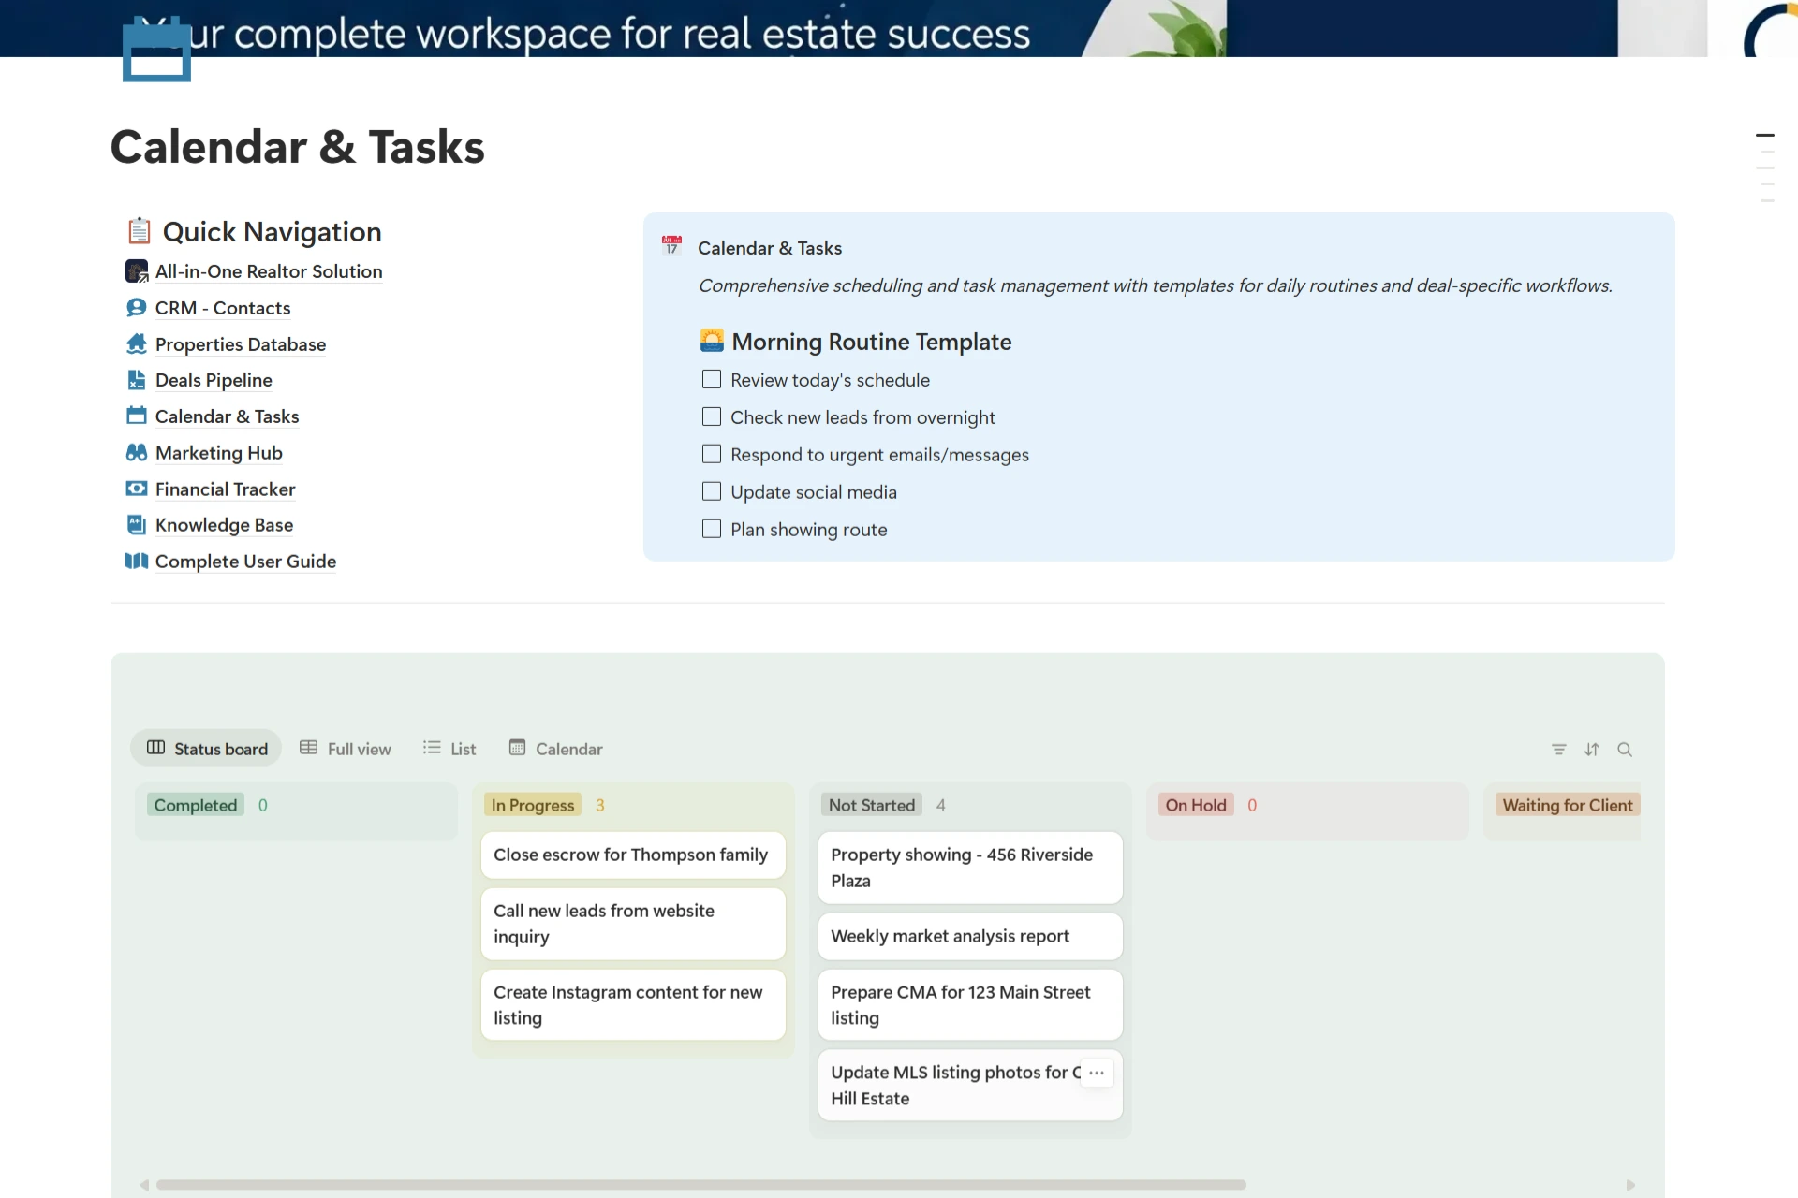The width and height of the screenshot is (1798, 1198).
Task: Click the Not Started group label
Action: point(871,806)
